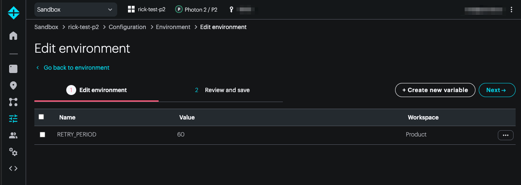The height and width of the screenshot is (185, 521).
Task: Click the key icon in the top bar
Action: tap(232, 9)
